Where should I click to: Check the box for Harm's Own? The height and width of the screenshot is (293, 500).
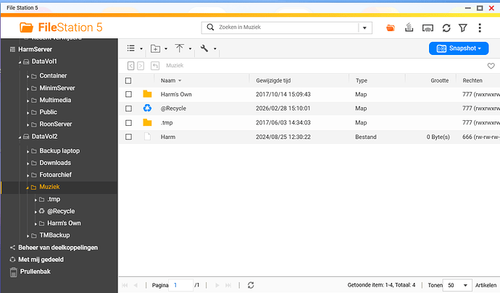[128, 94]
